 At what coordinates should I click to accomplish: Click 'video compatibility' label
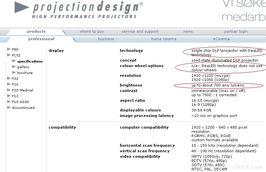click(140, 156)
